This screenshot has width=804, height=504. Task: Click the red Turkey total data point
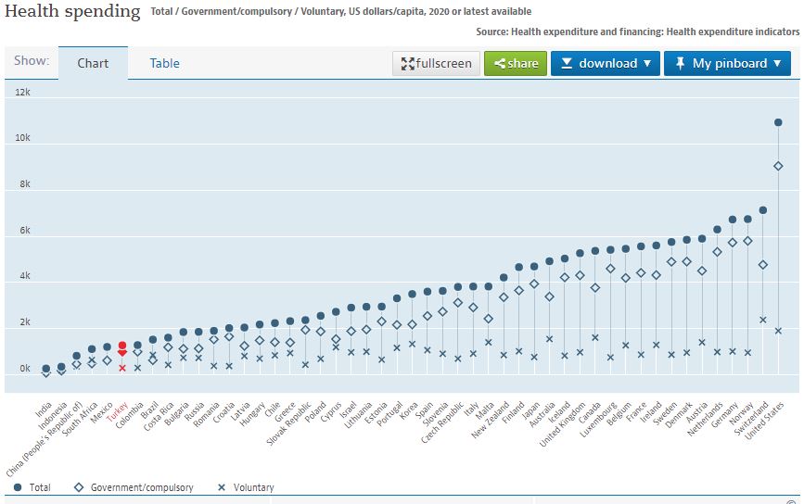coord(122,346)
